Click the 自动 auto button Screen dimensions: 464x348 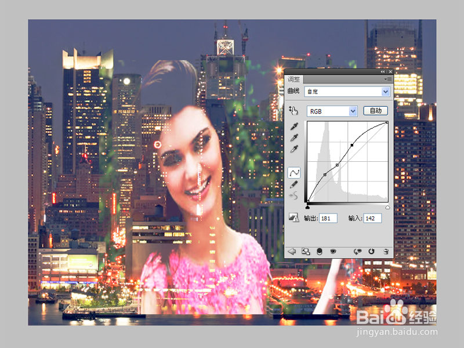tap(375, 111)
